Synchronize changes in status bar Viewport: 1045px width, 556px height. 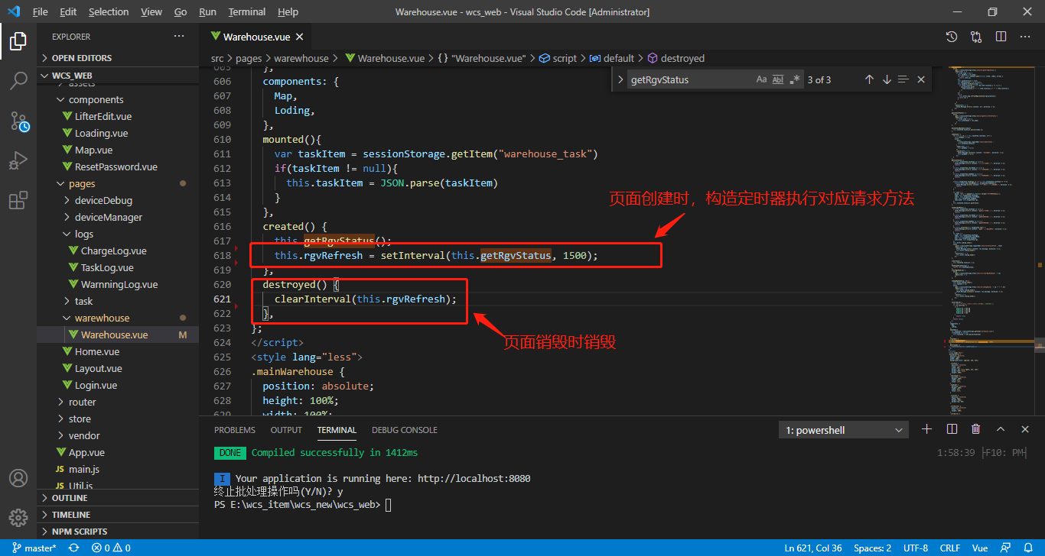tap(73, 548)
